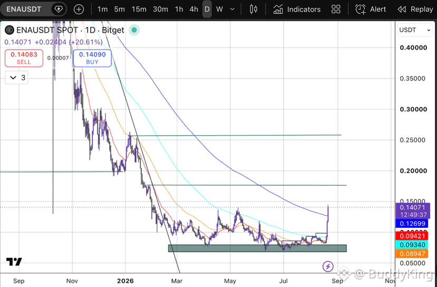Expand the timeframe dropdown chevron
The image size is (437, 287).
tap(232, 9)
